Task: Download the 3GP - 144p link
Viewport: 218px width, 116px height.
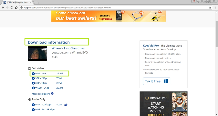Action: tap(41, 83)
